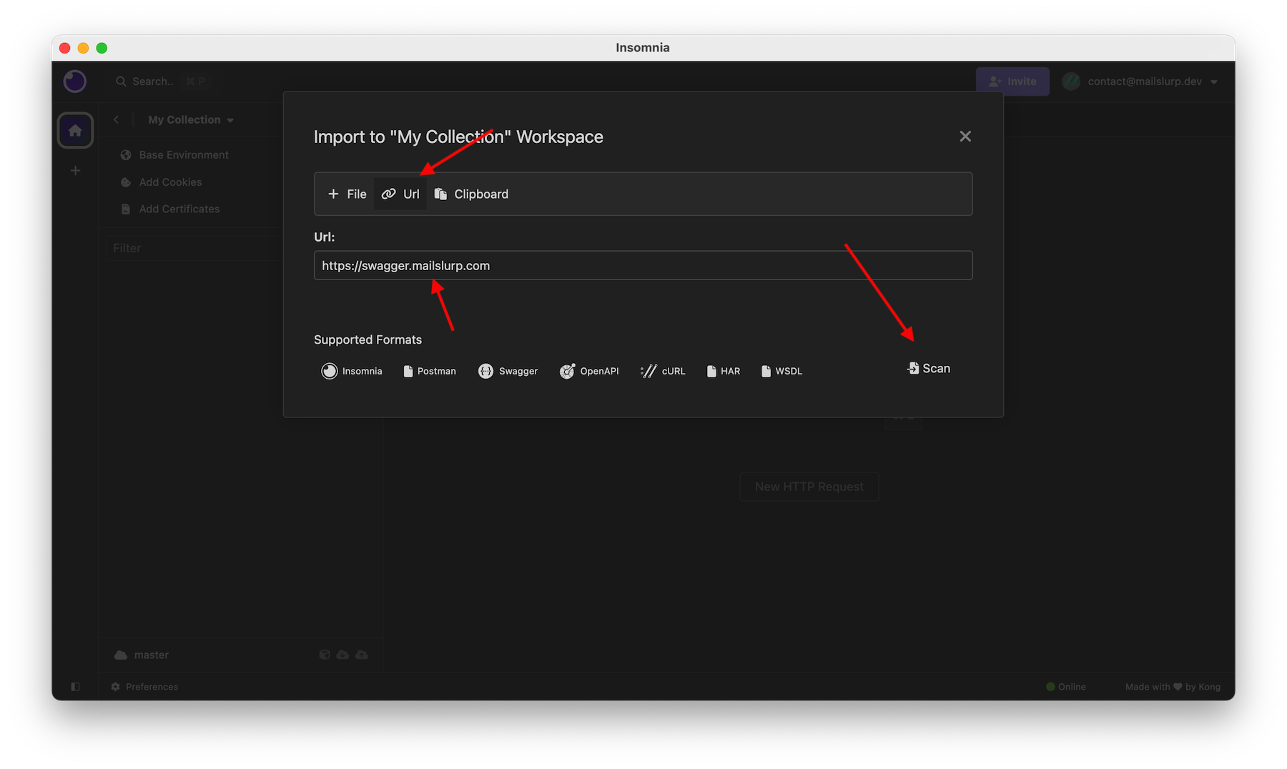This screenshot has width=1287, height=769.
Task: Close the Import dialog with X
Action: click(x=965, y=137)
